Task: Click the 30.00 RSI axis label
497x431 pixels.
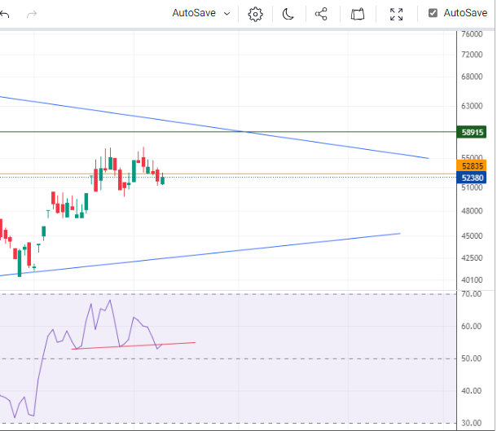Action: point(471,423)
